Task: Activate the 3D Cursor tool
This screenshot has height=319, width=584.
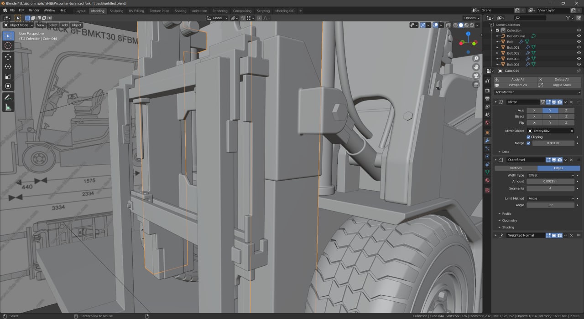Action: click(8, 46)
